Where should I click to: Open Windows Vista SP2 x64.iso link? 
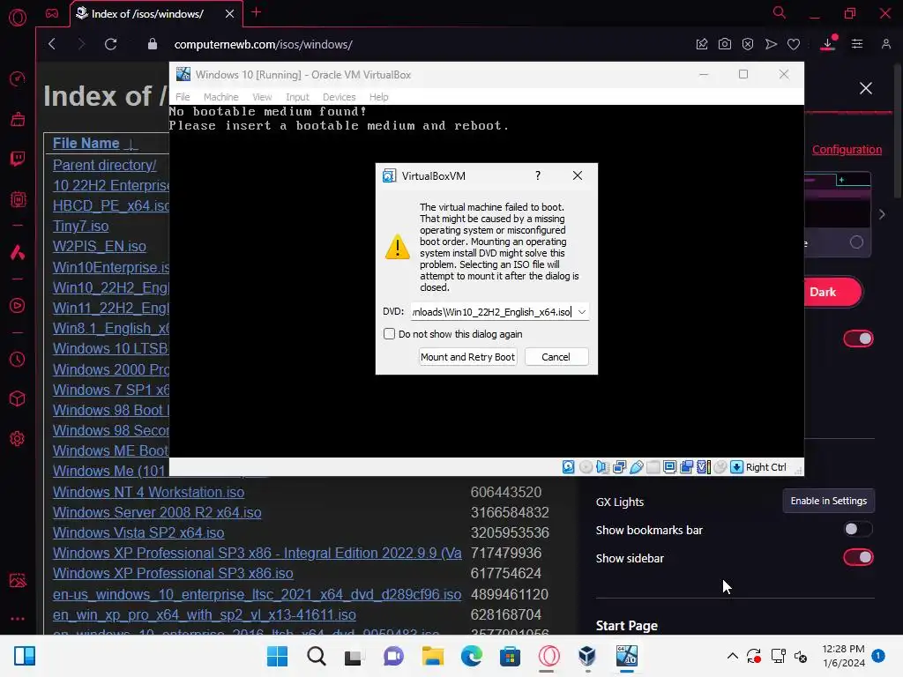pyautogui.click(x=138, y=533)
